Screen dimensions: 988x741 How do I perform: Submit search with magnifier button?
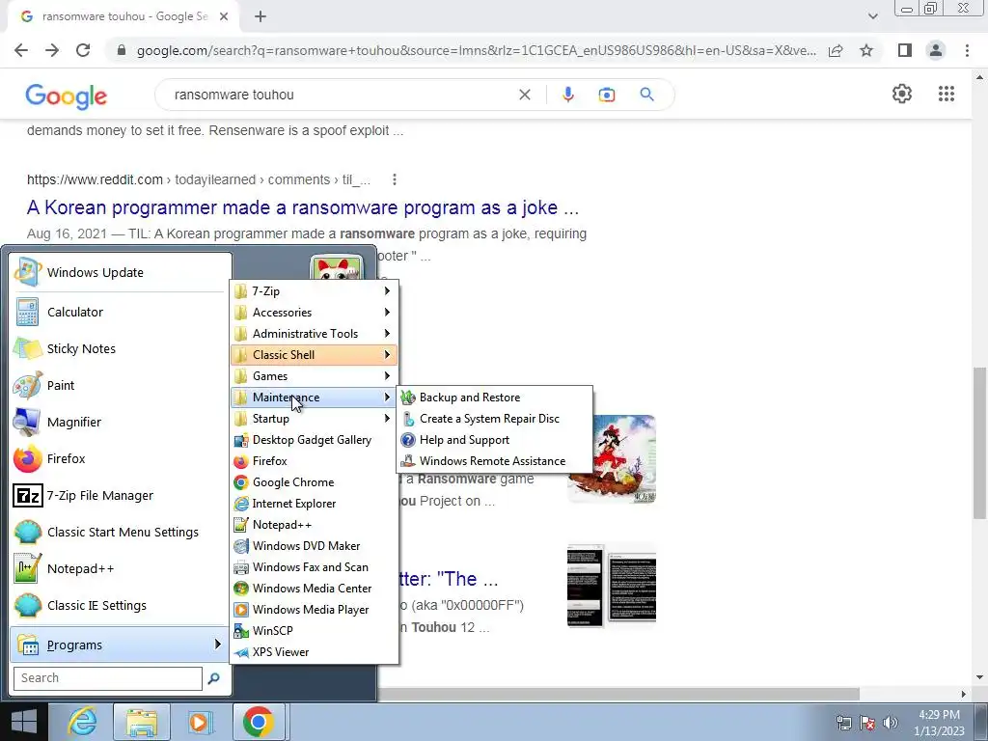646,95
